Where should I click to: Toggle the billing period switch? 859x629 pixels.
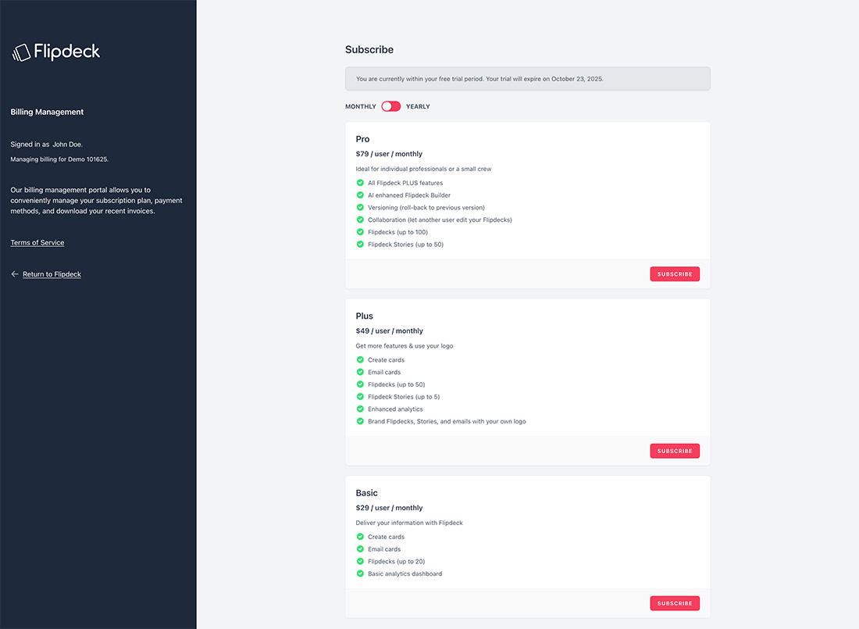(x=390, y=105)
